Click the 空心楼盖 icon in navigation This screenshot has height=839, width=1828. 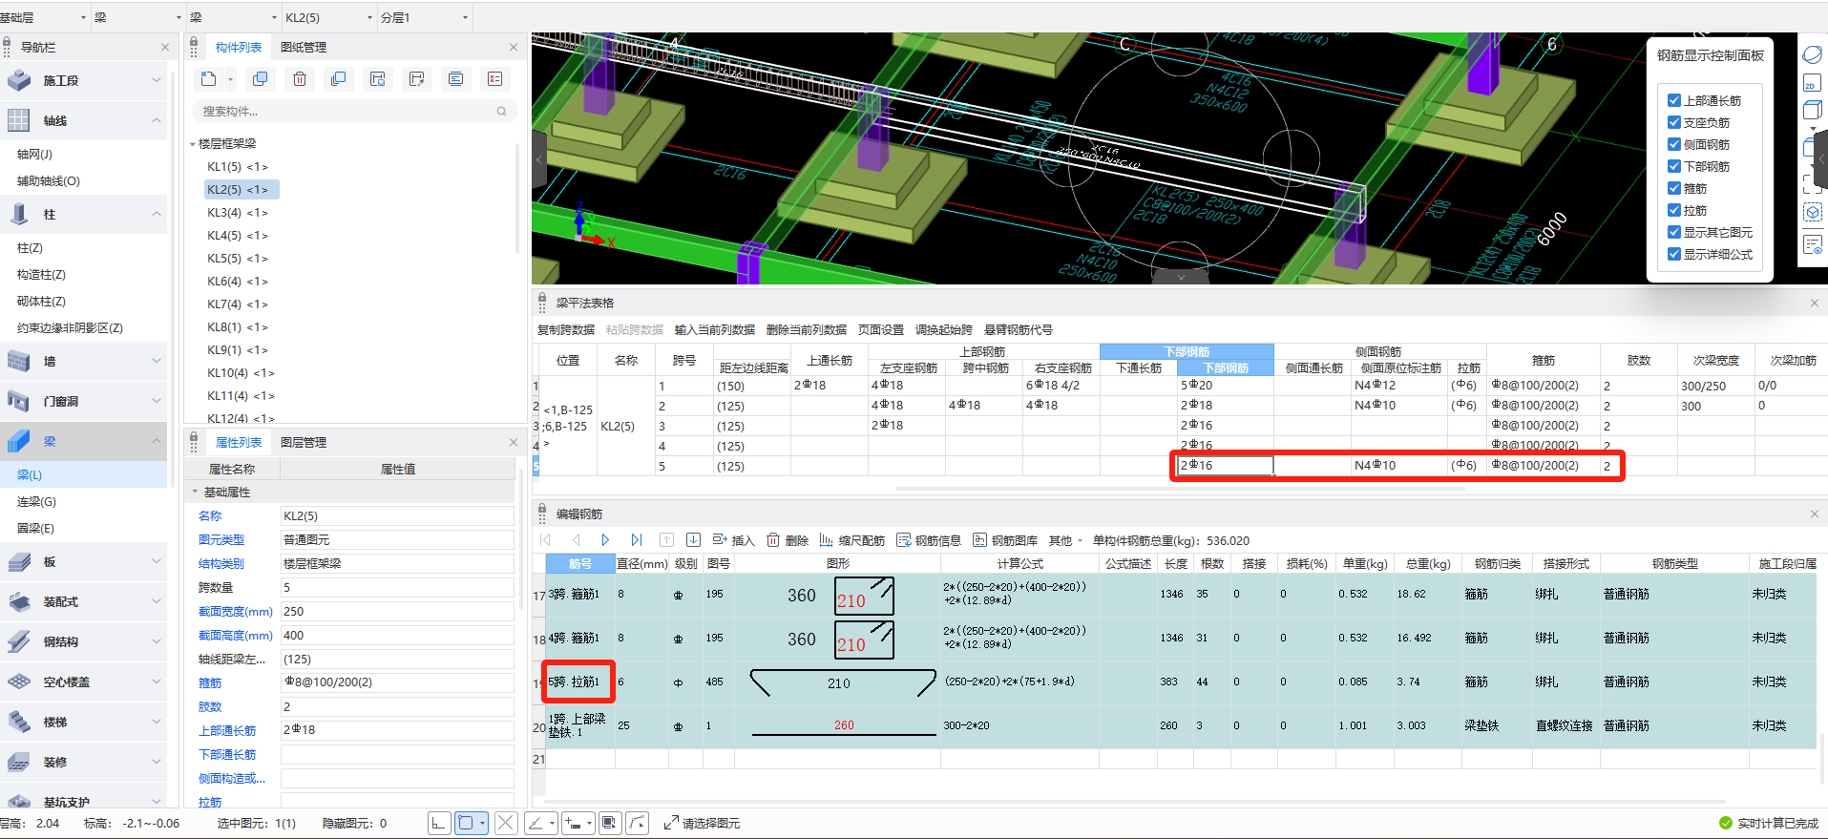[19, 682]
